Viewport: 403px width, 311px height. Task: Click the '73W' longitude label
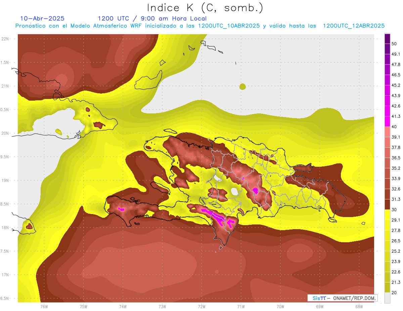click(x=162, y=307)
